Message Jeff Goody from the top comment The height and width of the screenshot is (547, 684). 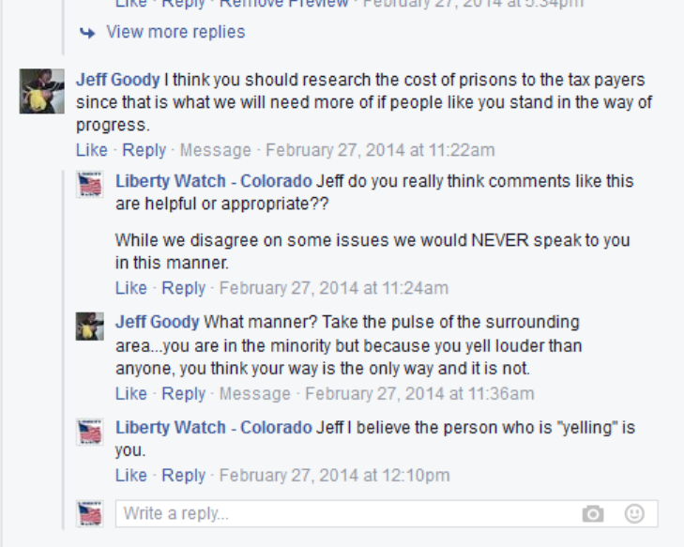216,150
